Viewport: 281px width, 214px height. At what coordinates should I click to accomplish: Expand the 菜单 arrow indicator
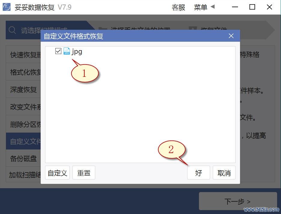(x=212, y=7)
